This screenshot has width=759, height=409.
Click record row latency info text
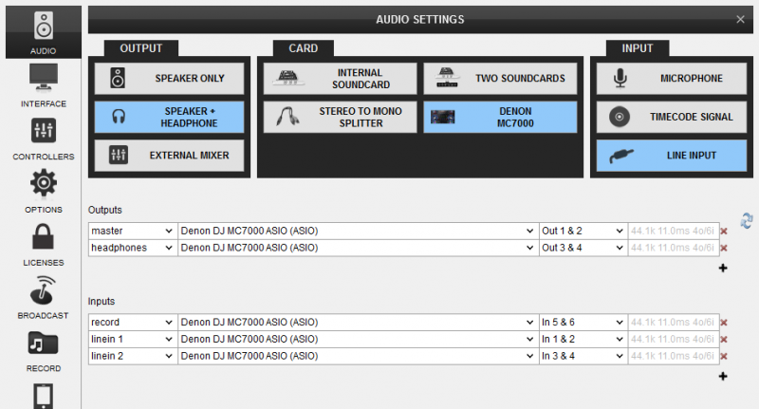coord(673,323)
